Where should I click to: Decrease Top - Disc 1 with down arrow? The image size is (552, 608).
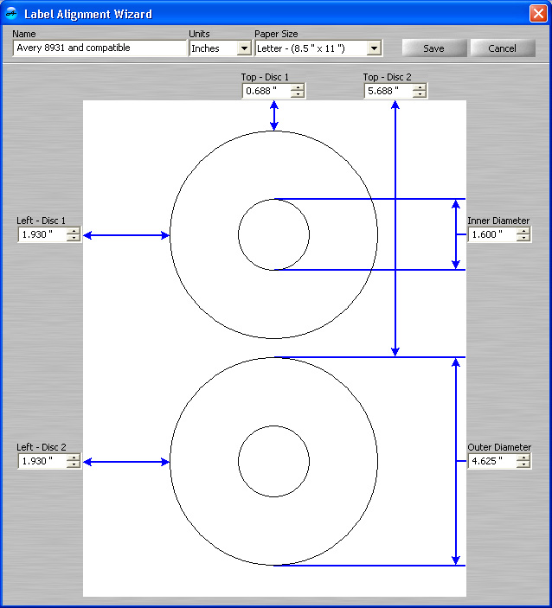click(298, 94)
